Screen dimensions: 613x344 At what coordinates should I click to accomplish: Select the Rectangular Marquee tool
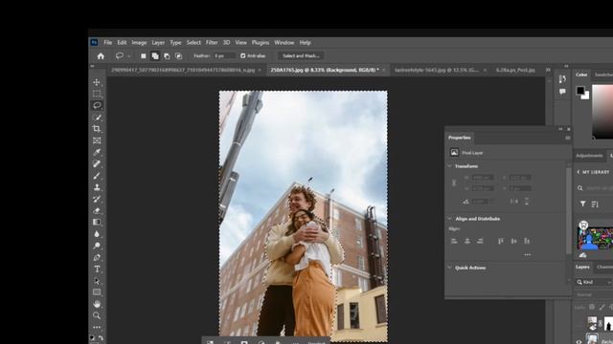[97, 94]
